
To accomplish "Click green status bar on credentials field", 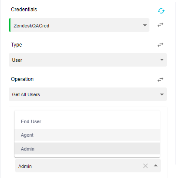I will tap(10, 25).
